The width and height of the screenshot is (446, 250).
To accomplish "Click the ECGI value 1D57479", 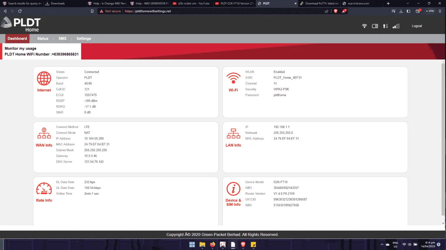I will click(x=90, y=95).
